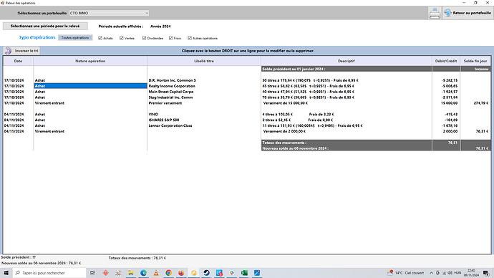Viewport: 494px width, 278px height.
Task: Open the notification center icon
Action: point(486,273)
